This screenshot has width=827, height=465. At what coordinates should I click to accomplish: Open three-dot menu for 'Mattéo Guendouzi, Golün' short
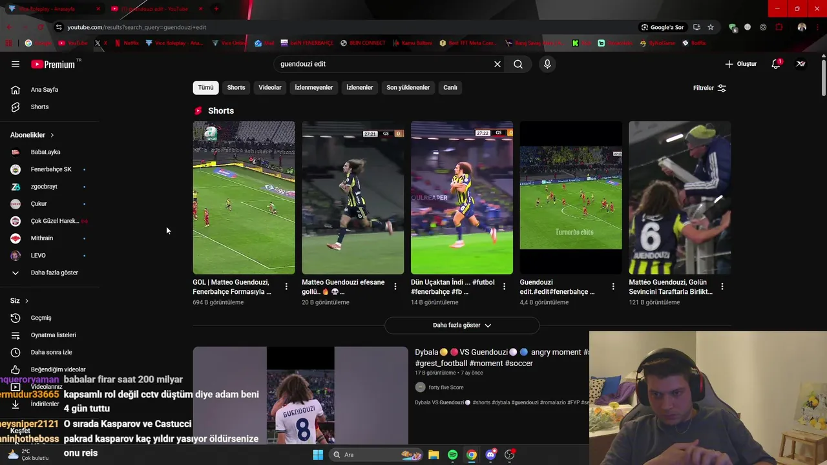tap(722, 286)
